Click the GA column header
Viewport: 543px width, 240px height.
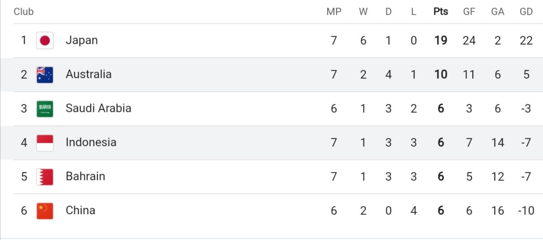coord(498,12)
